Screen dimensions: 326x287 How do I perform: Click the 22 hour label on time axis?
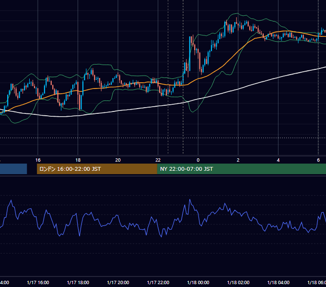[x=158, y=160]
